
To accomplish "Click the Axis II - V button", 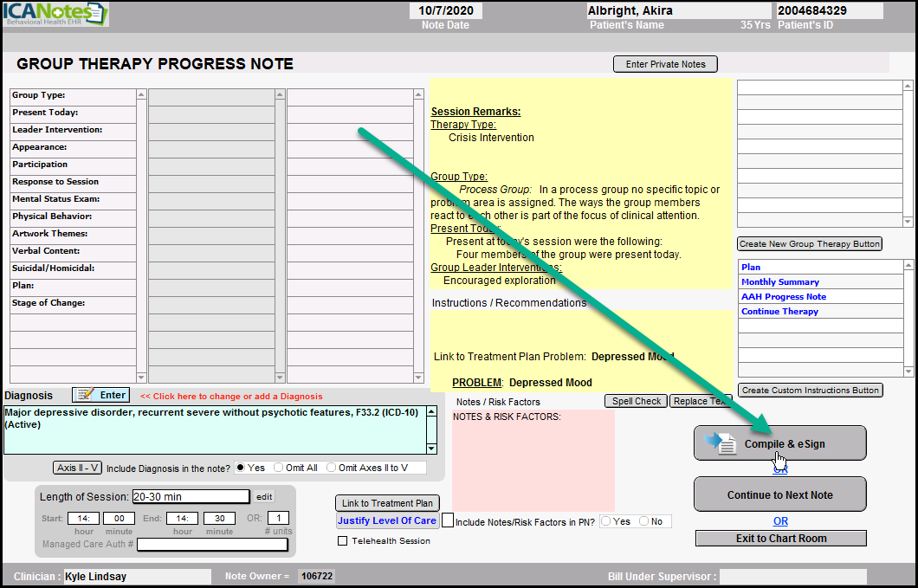I will tap(77, 468).
